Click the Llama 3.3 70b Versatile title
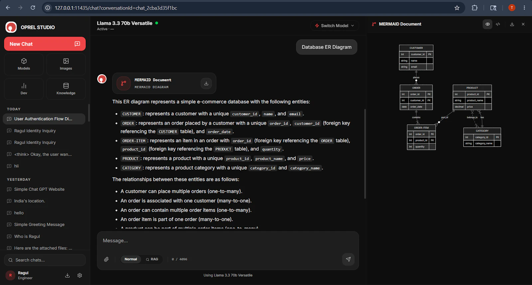 [x=125, y=23]
